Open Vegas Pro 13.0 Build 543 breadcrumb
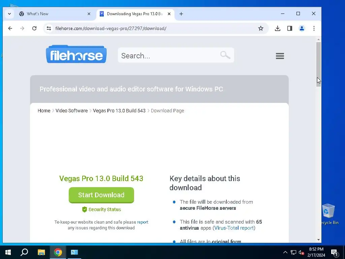The height and width of the screenshot is (259, 345). point(119,111)
